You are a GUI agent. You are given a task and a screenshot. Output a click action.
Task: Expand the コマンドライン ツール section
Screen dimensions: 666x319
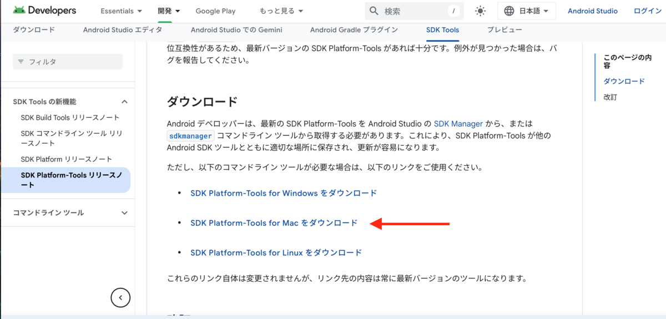pyautogui.click(x=125, y=212)
